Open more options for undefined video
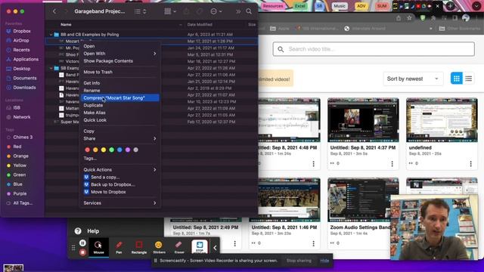484x272 pixels. click(x=470, y=163)
